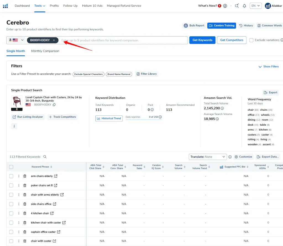The image size is (283, 246).
Task: Toggle the select-all keywords checkbox
Action: (x=11, y=167)
